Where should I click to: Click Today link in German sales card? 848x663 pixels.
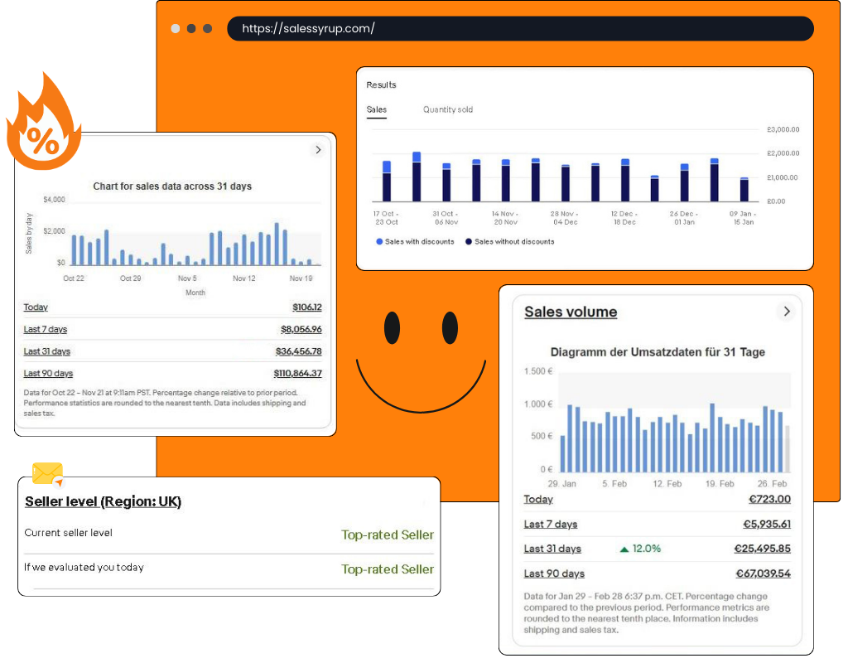coord(538,499)
